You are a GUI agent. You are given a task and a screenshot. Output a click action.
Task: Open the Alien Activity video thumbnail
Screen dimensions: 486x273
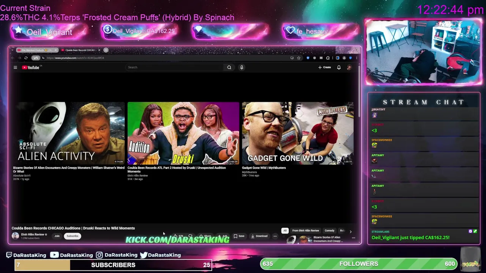click(69, 133)
